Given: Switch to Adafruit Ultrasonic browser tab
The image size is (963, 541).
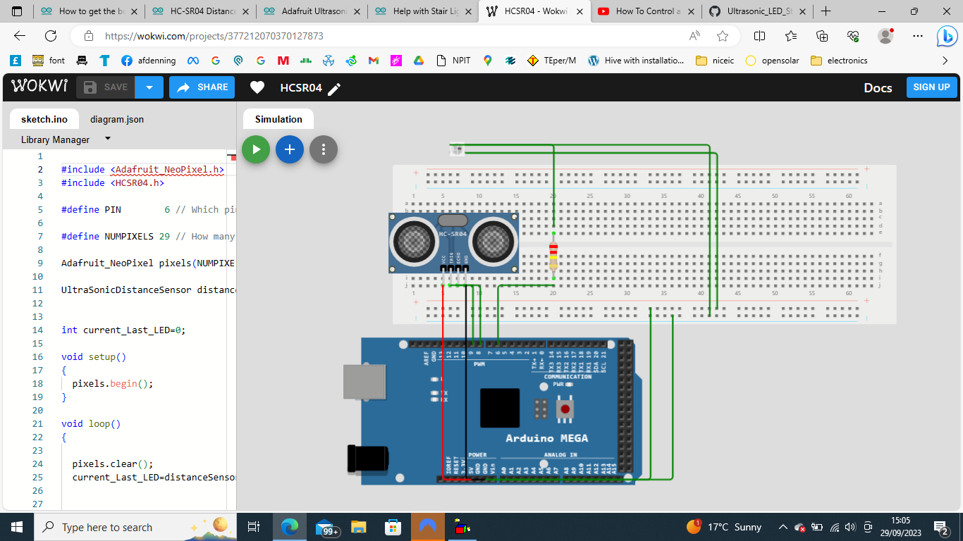Looking at the screenshot, I should [311, 11].
